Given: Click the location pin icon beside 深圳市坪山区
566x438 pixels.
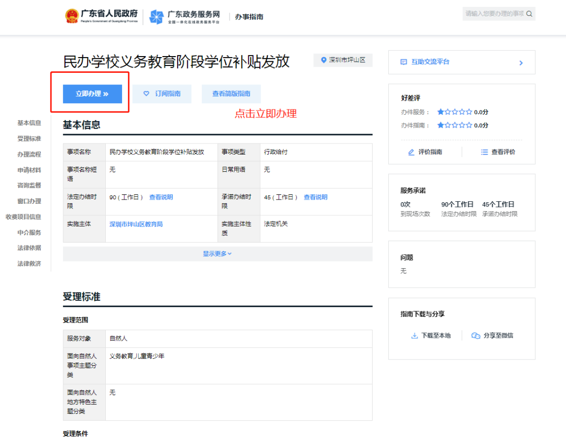Looking at the screenshot, I should pyautogui.click(x=323, y=60).
